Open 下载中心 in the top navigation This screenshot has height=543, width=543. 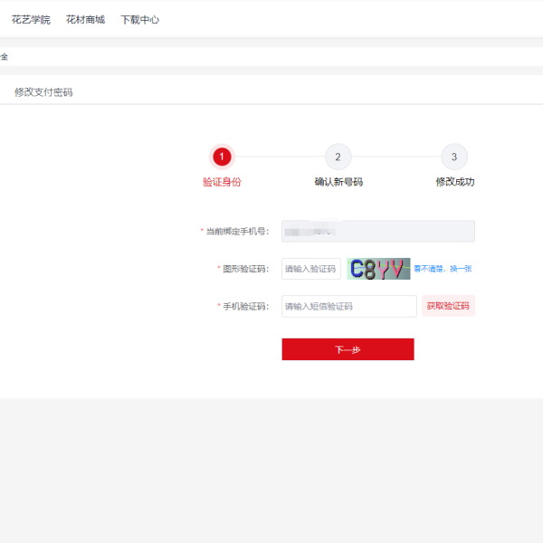click(x=139, y=19)
